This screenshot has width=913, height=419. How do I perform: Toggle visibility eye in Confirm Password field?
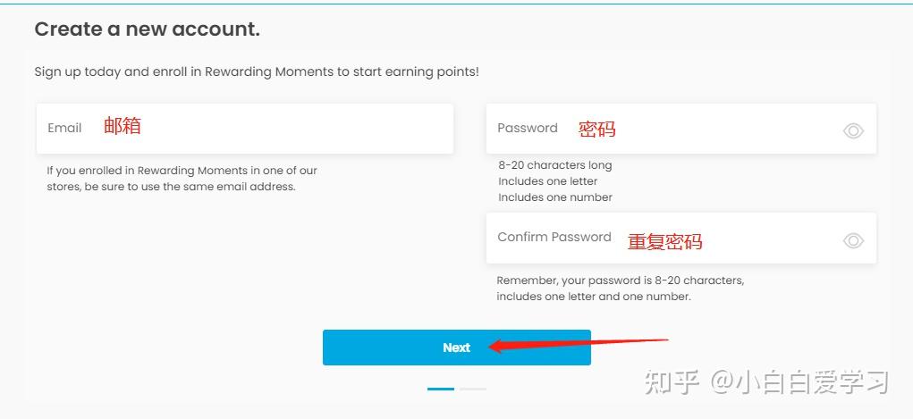(853, 240)
